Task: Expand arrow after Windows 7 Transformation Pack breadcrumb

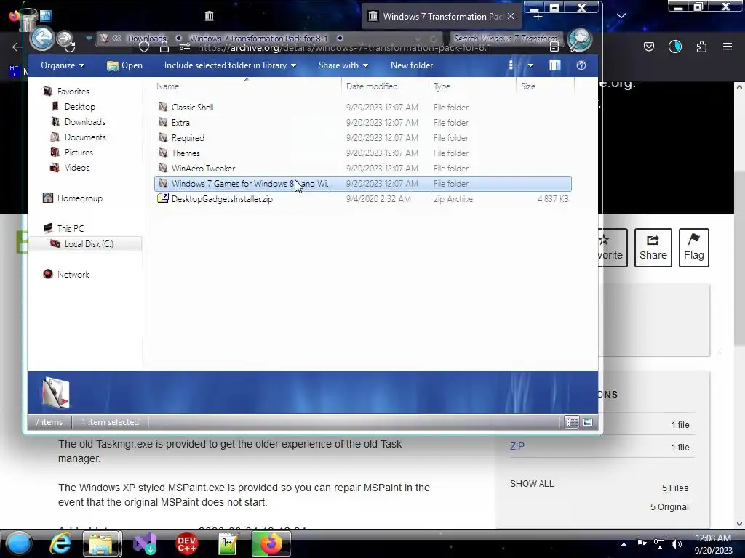Action: pos(340,38)
